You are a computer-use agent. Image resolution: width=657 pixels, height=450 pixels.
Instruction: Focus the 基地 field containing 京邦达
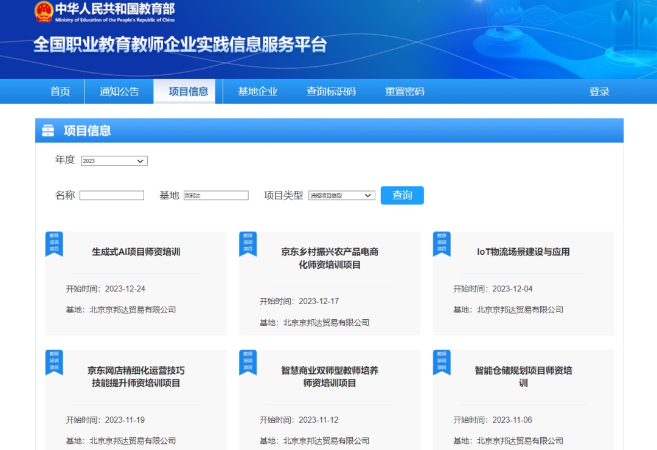point(216,196)
